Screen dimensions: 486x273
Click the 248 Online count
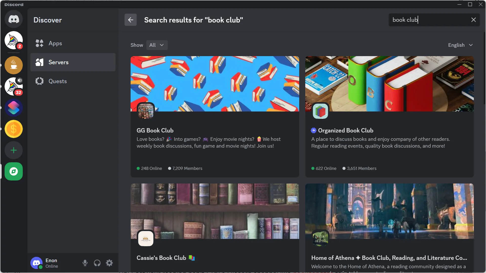pos(149,168)
